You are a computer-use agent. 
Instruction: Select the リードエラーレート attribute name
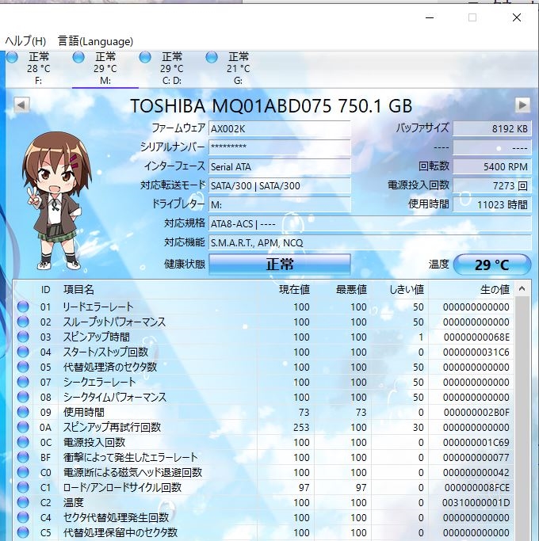click(x=98, y=307)
